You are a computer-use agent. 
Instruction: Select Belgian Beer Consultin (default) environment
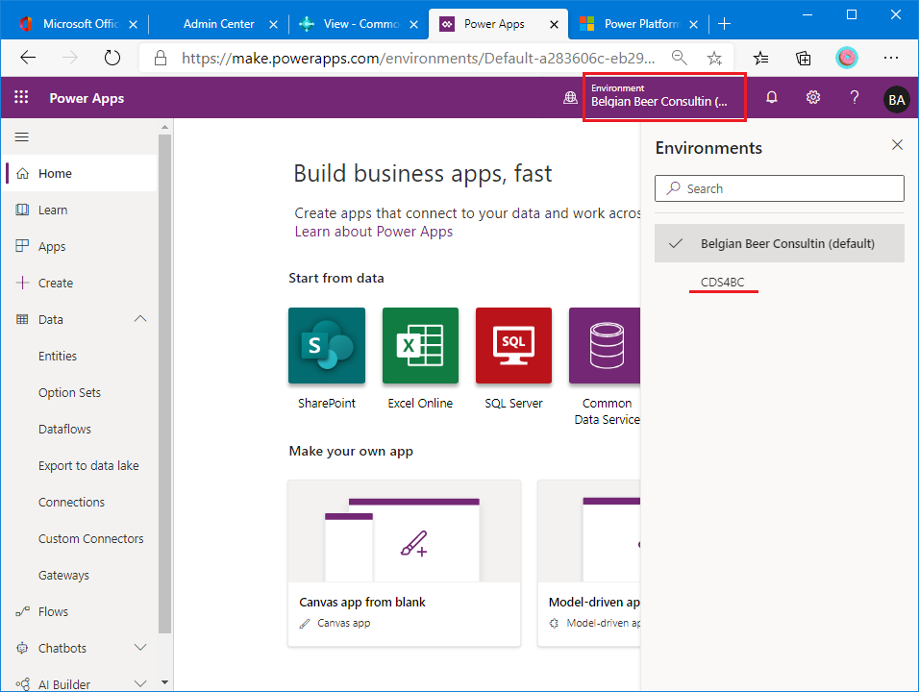point(779,243)
